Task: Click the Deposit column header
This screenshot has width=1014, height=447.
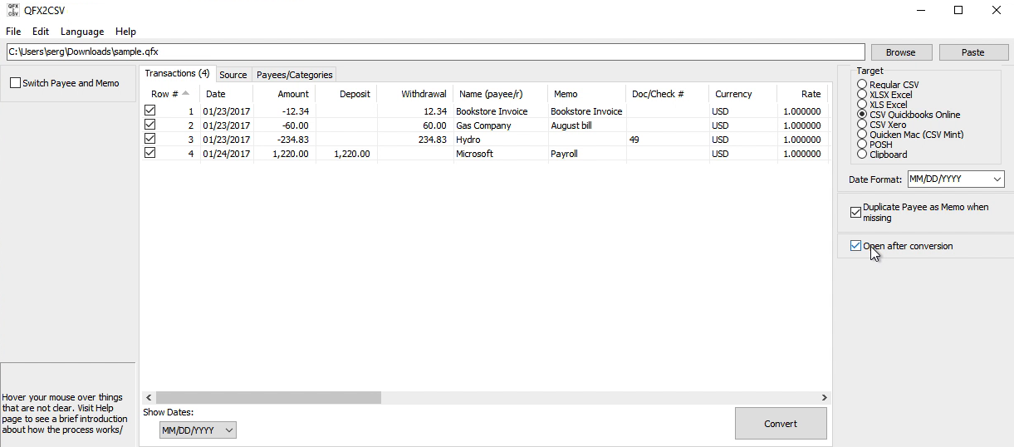Action: (x=345, y=94)
